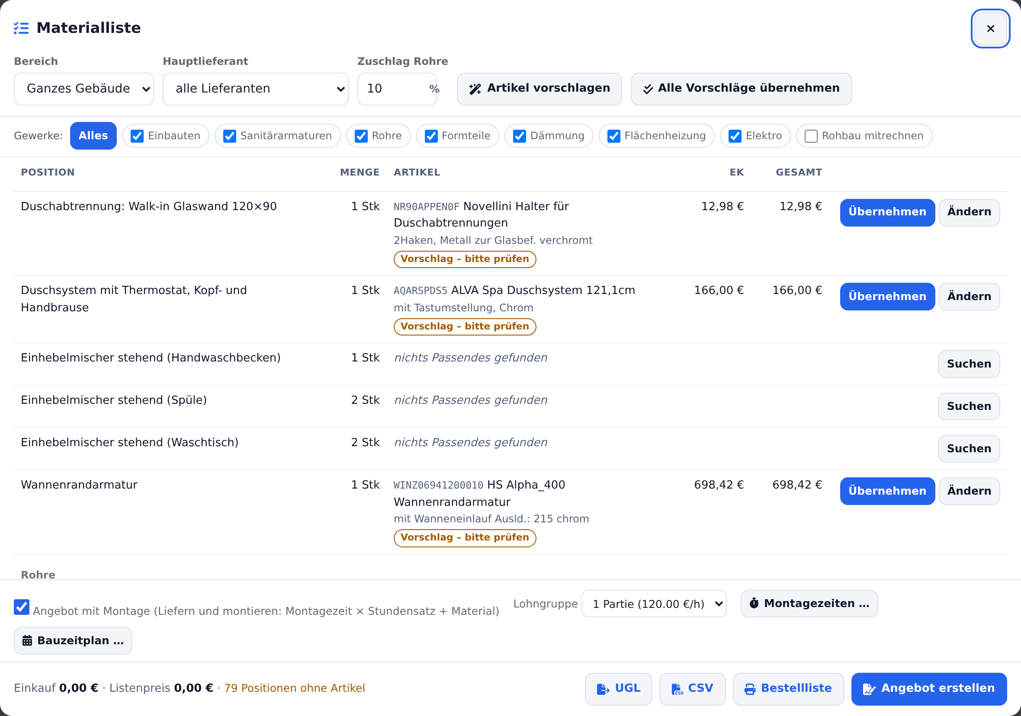
Task: Click the stopwatch Montagezeiten button
Action: 809,603
